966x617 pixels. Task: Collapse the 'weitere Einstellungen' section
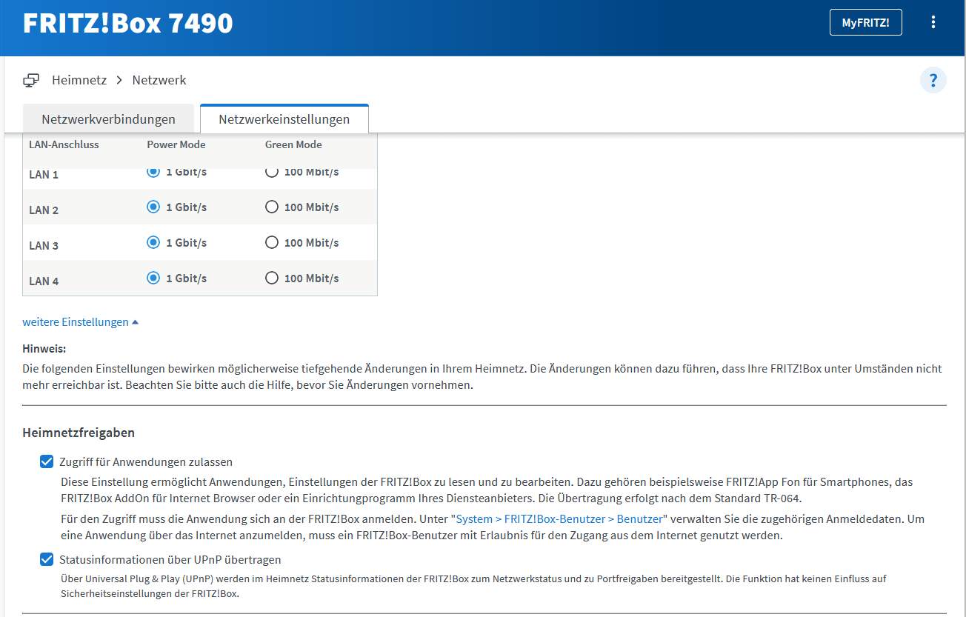pyautogui.click(x=81, y=322)
